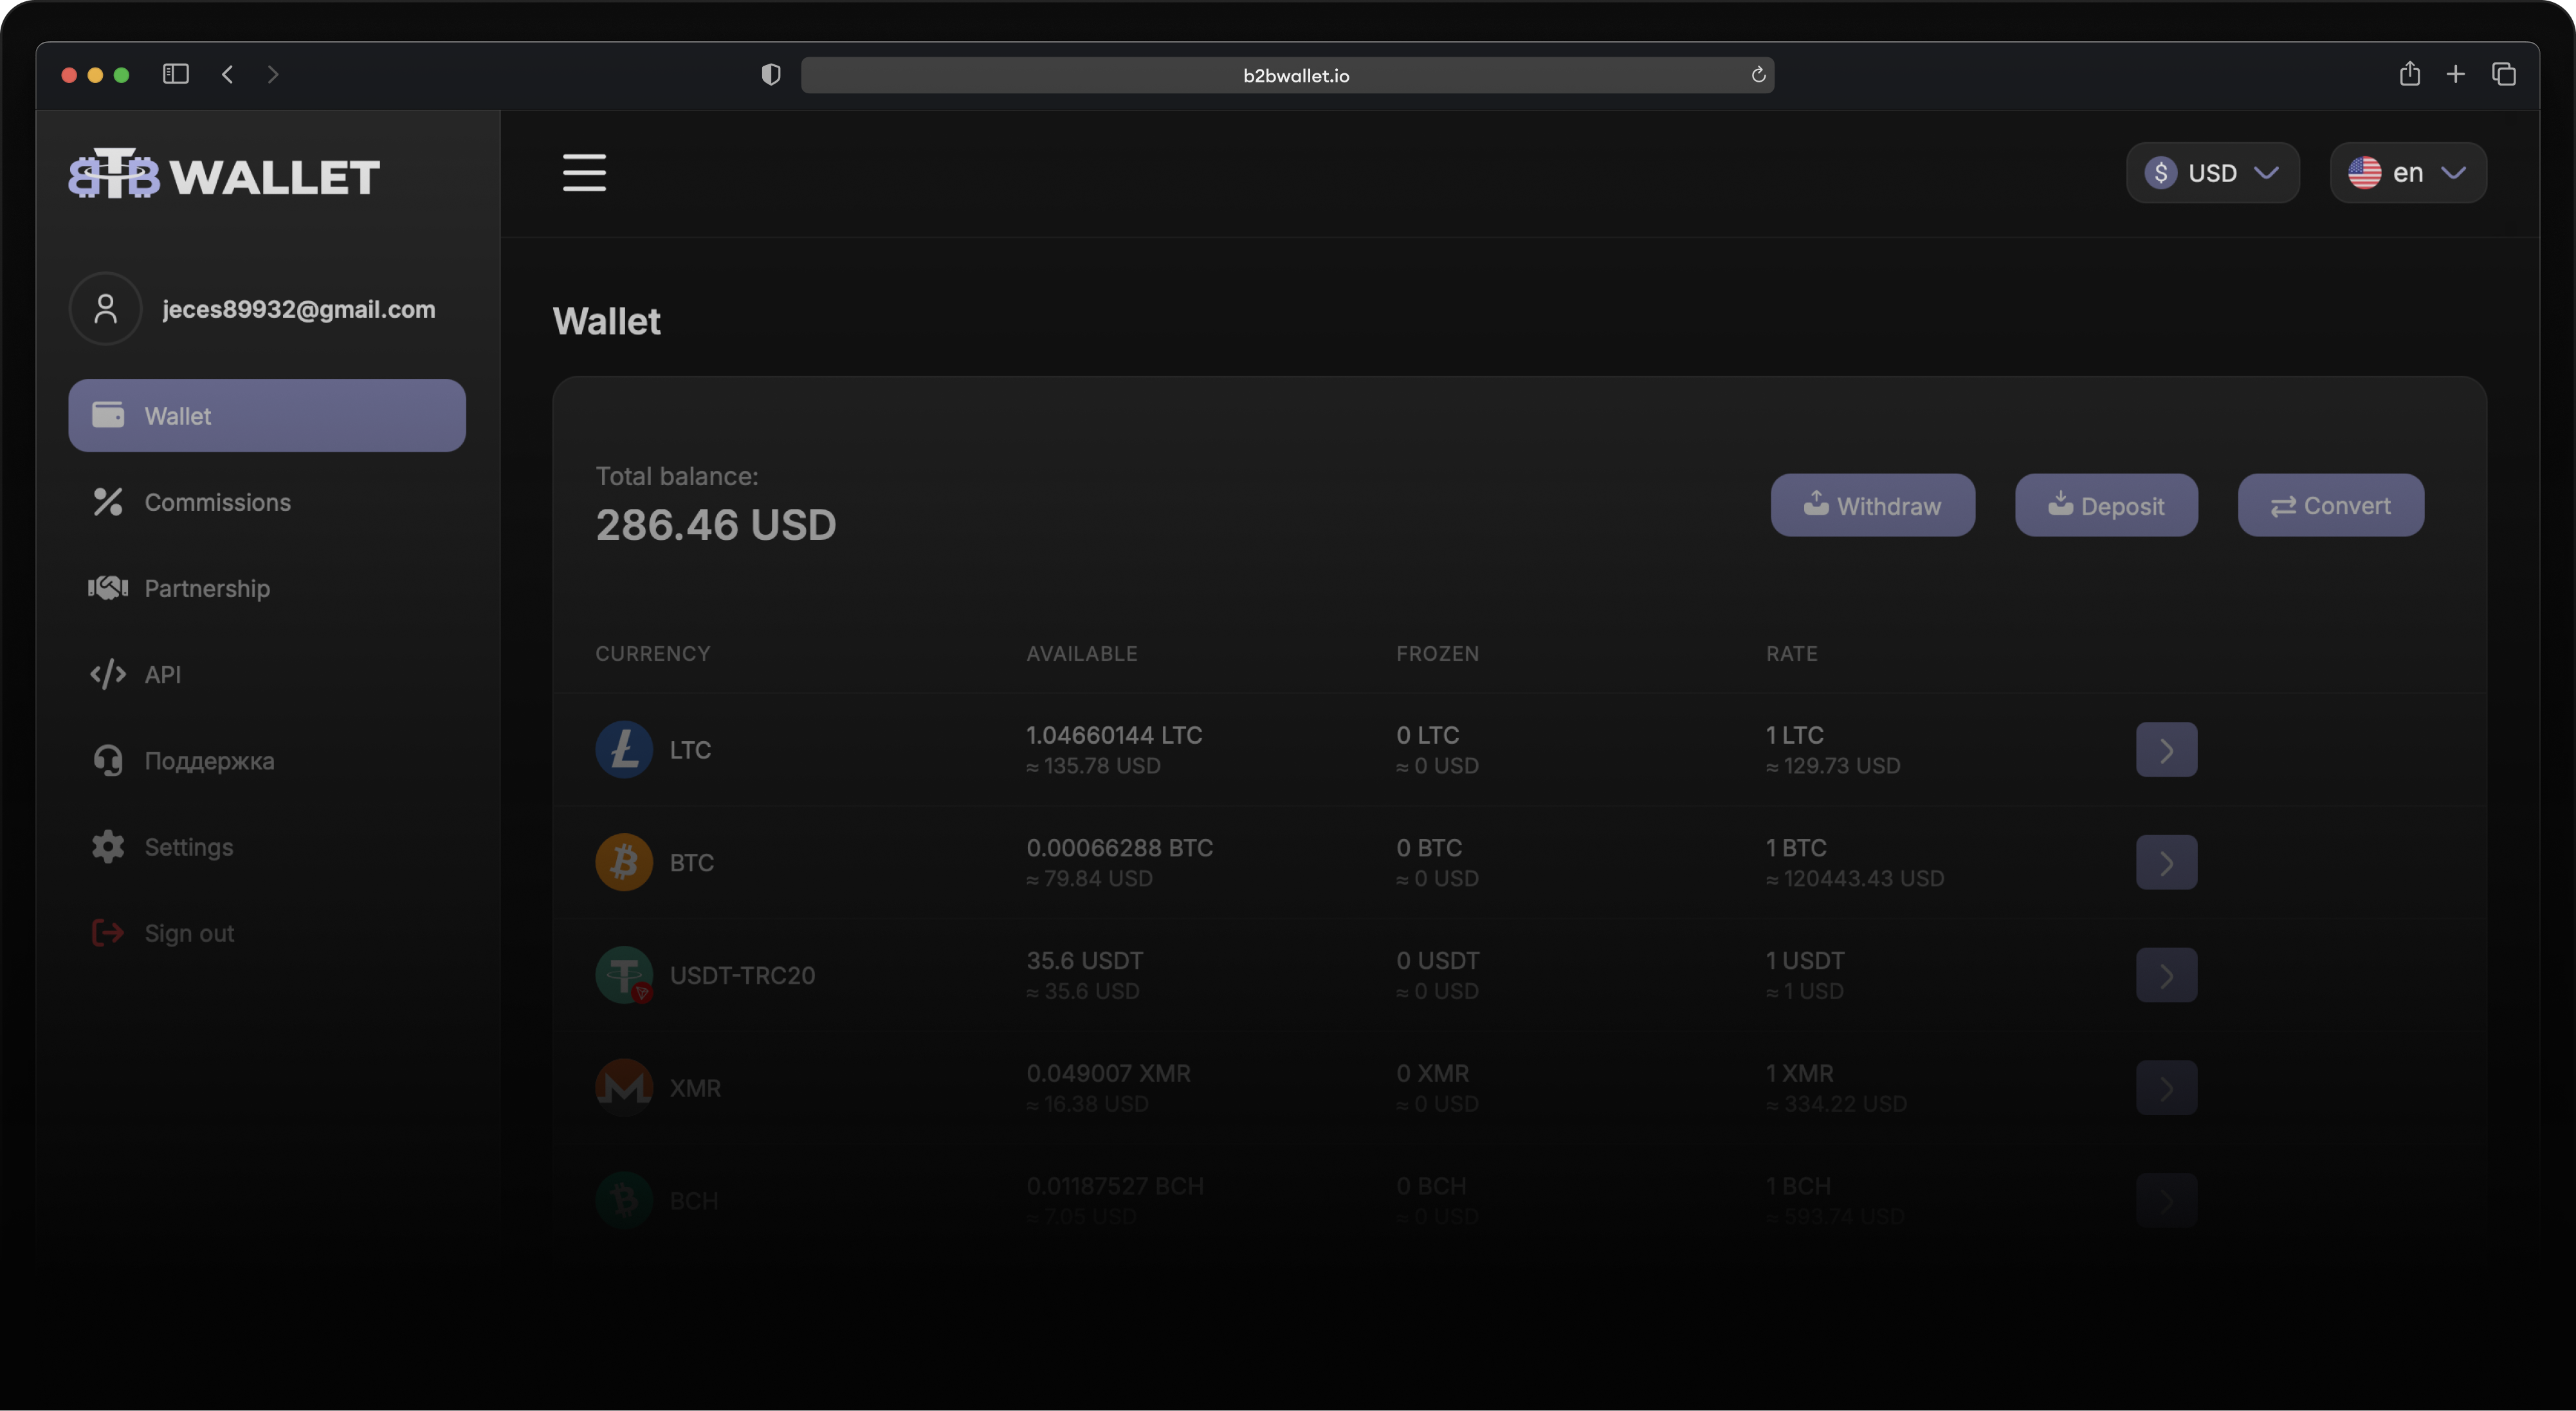The width and height of the screenshot is (2576, 1411).
Task: Open the Partnership menu item
Action: pyautogui.click(x=207, y=588)
